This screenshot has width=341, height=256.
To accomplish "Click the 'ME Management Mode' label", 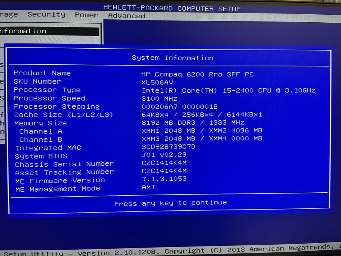I will (58, 189).
